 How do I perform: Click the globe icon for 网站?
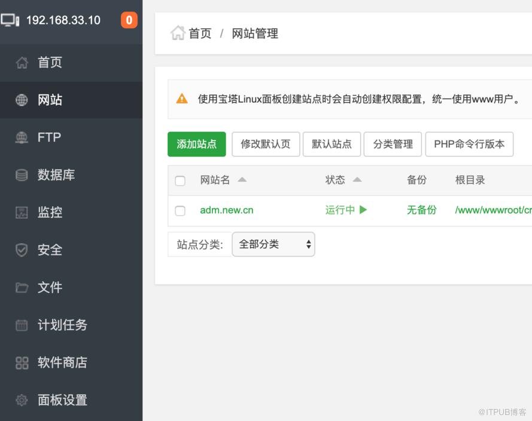click(22, 100)
